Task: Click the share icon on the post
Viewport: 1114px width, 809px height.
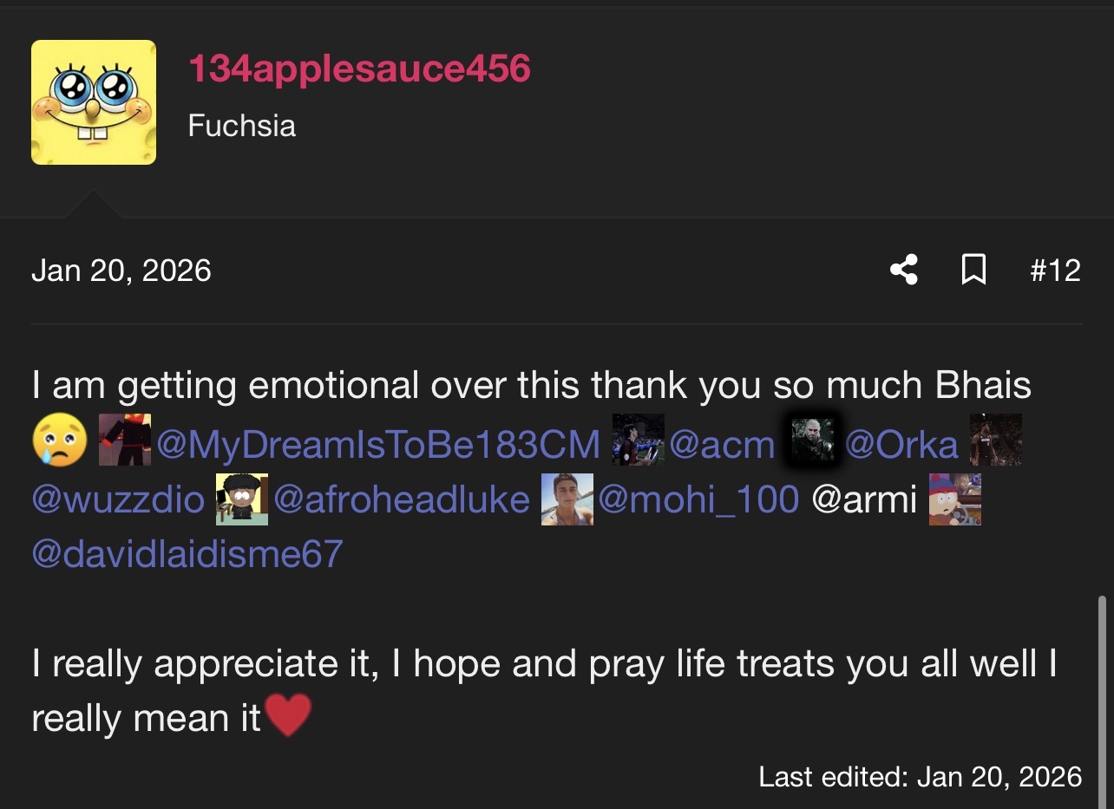Action: tap(904, 271)
